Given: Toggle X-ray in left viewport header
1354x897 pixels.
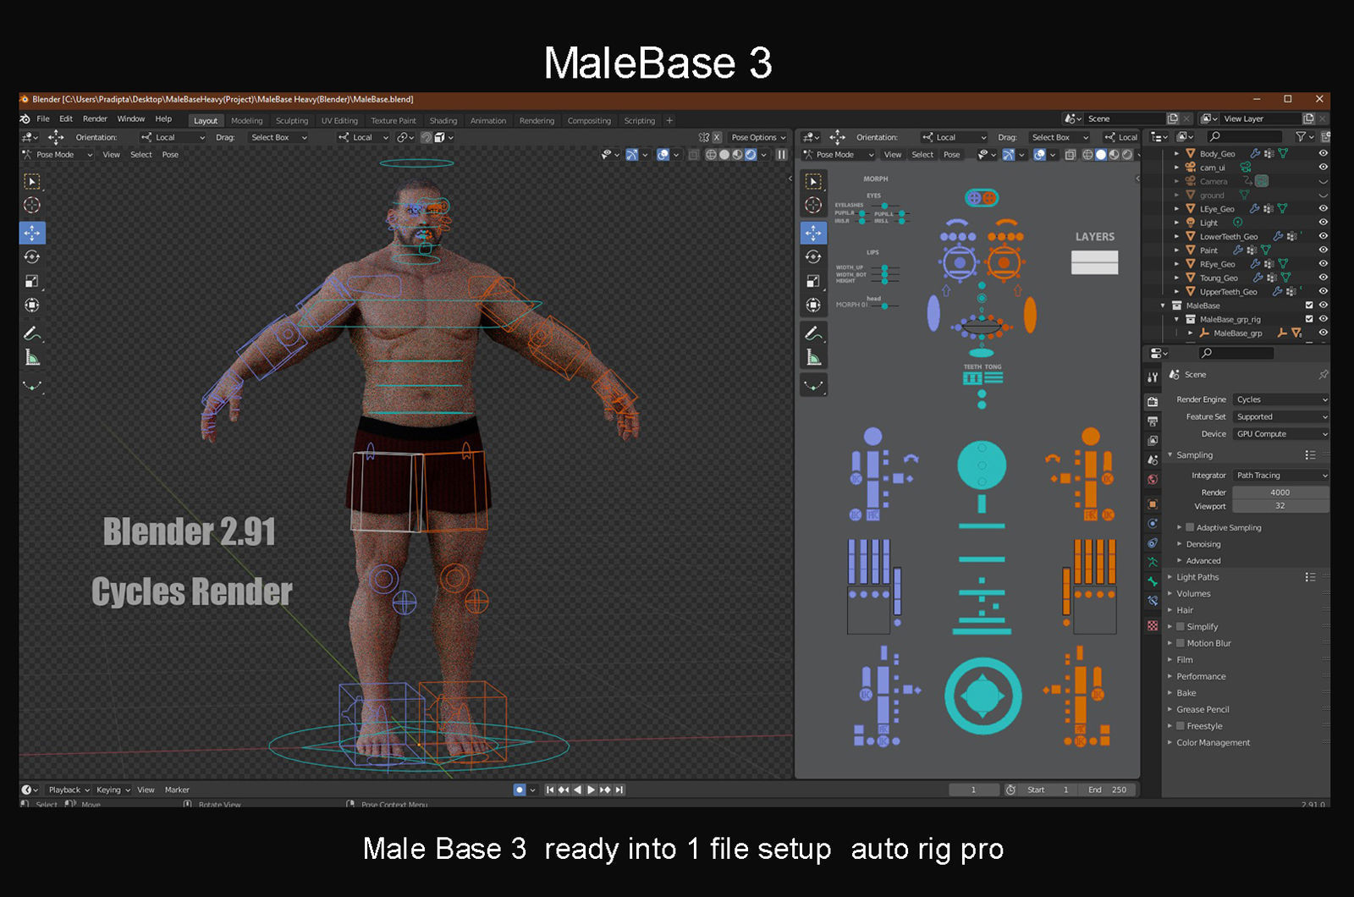Looking at the screenshot, I should tap(693, 155).
